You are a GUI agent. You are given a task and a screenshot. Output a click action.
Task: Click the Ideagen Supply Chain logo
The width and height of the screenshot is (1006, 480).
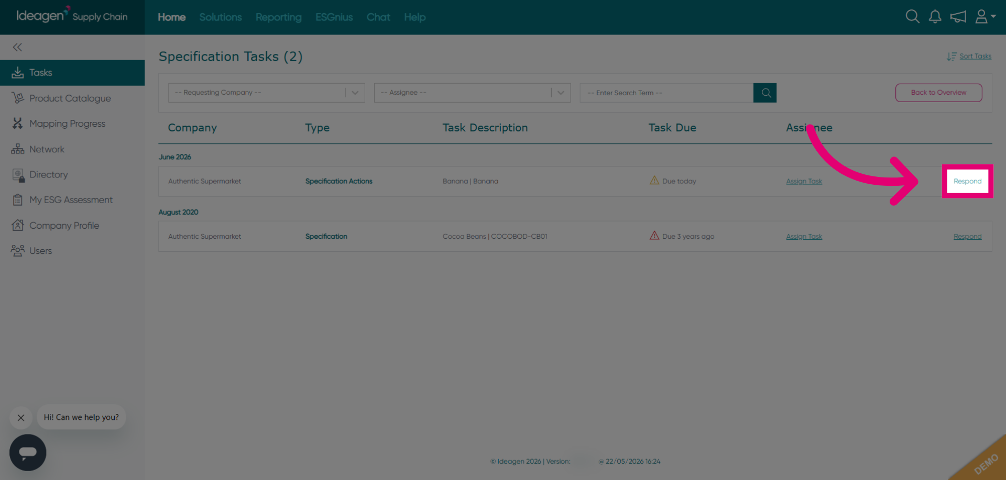[x=72, y=16]
